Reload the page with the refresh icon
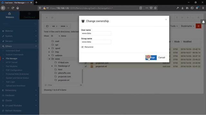This screenshot has height=115, width=206. (13, 8)
